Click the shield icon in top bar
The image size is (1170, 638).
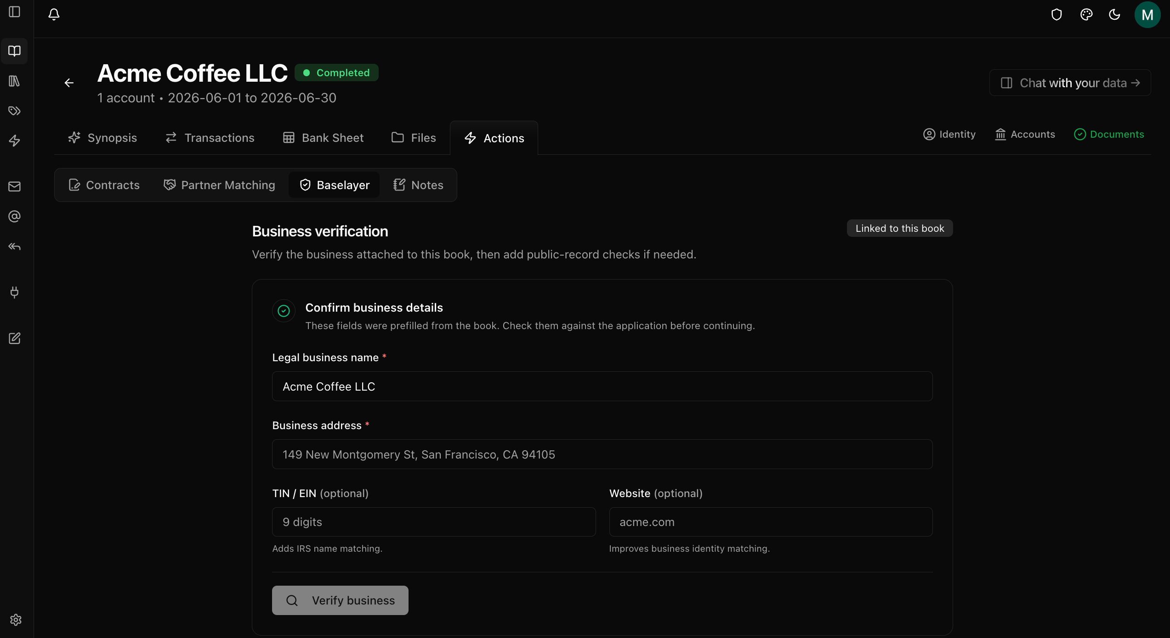(1056, 15)
